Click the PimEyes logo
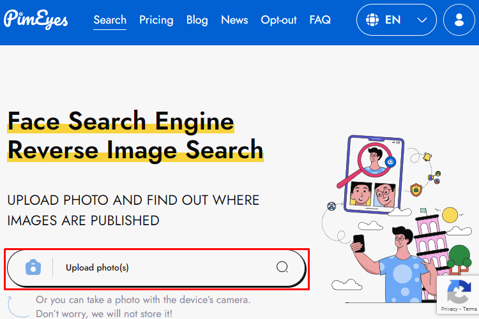 [35, 20]
